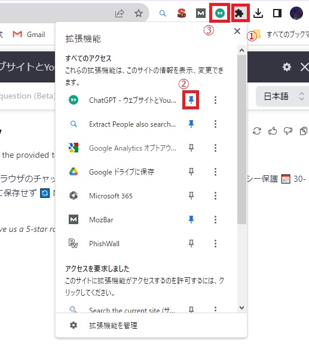Viewport: 309px width, 361px height.
Task: Click the question (Beta) input field
Action: pyautogui.click(x=27, y=96)
